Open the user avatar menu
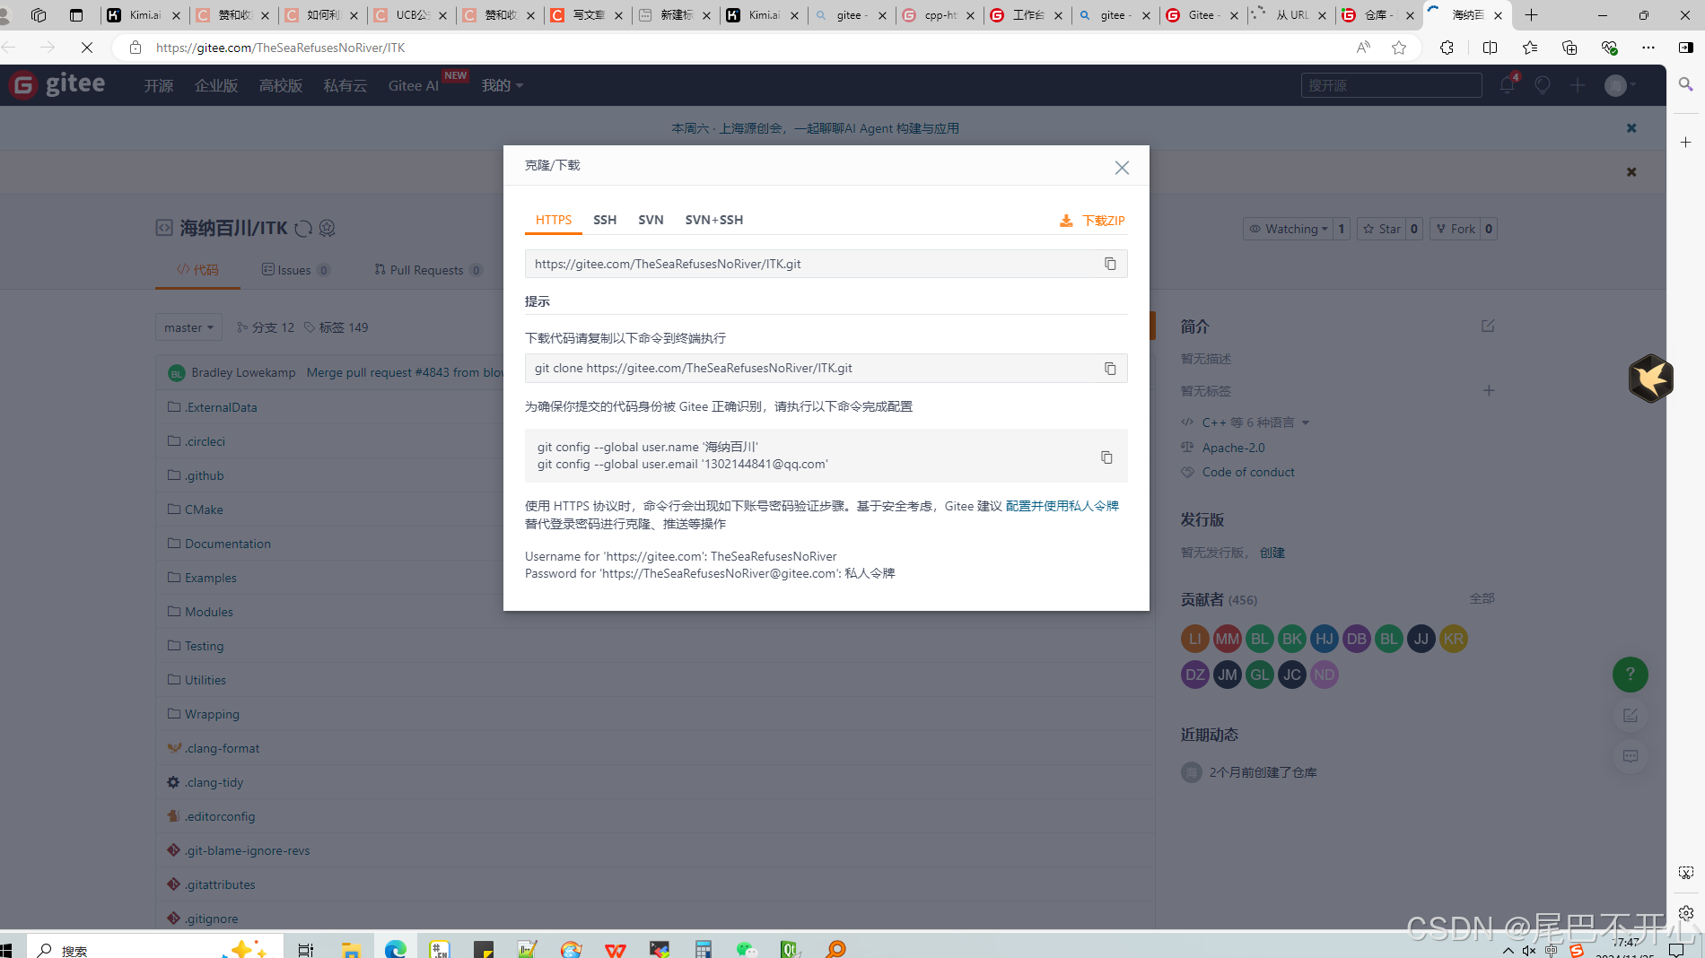The image size is (1705, 958). 1621,85
